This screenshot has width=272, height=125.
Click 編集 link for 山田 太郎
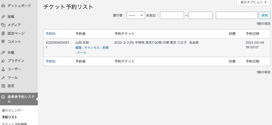click(78, 48)
